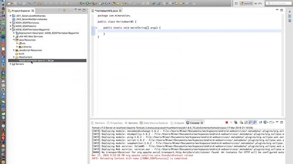This screenshot has width=293, height=164.
Task: Expand the Servers project node
Action: click(x=11, y=64)
